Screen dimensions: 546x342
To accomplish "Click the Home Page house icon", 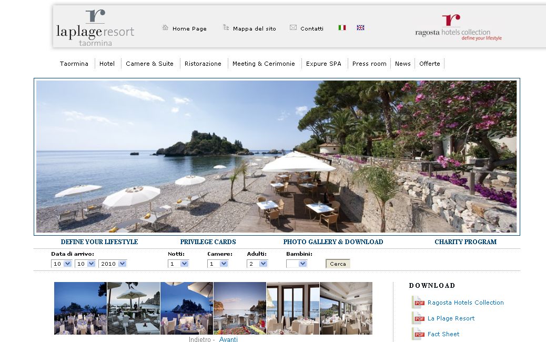I will (x=165, y=28).
